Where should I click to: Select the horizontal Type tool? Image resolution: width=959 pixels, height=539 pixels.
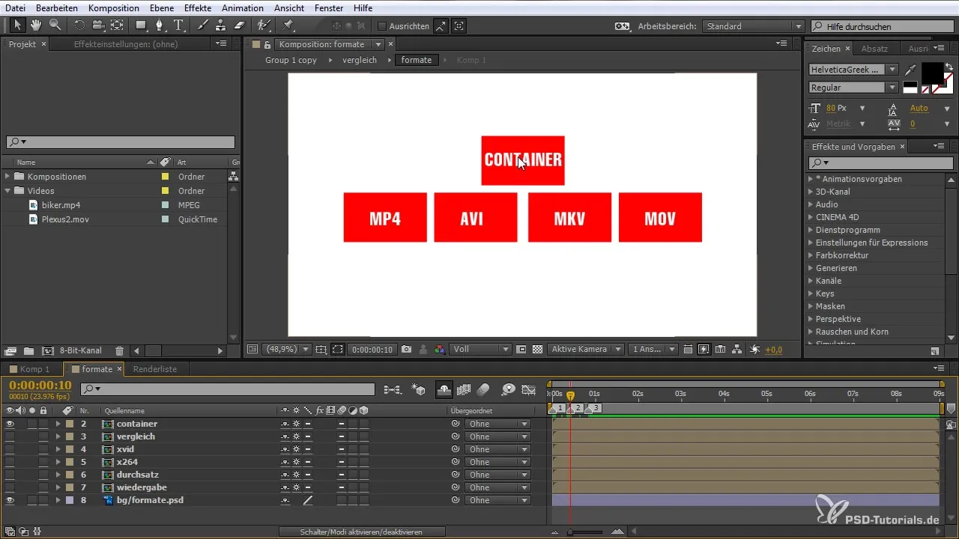click(x=179, y=25)
